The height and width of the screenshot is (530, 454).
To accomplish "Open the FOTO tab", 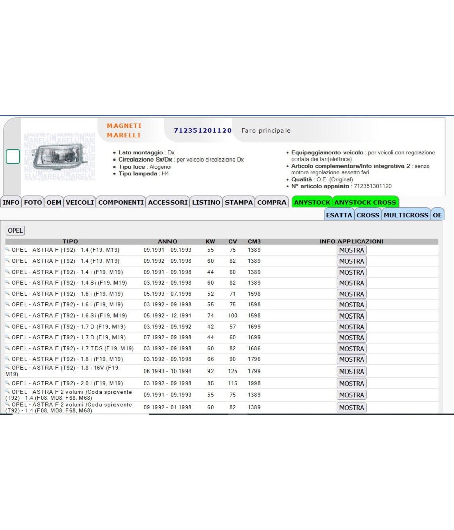I will click(x=33, y=202).
